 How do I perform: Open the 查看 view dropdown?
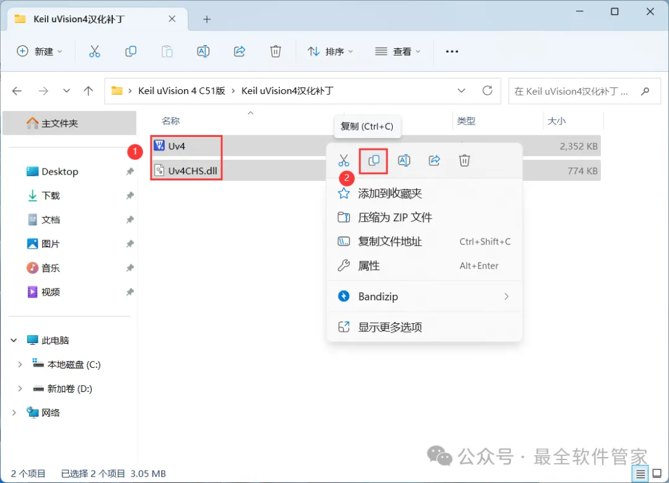coord(398,51)
